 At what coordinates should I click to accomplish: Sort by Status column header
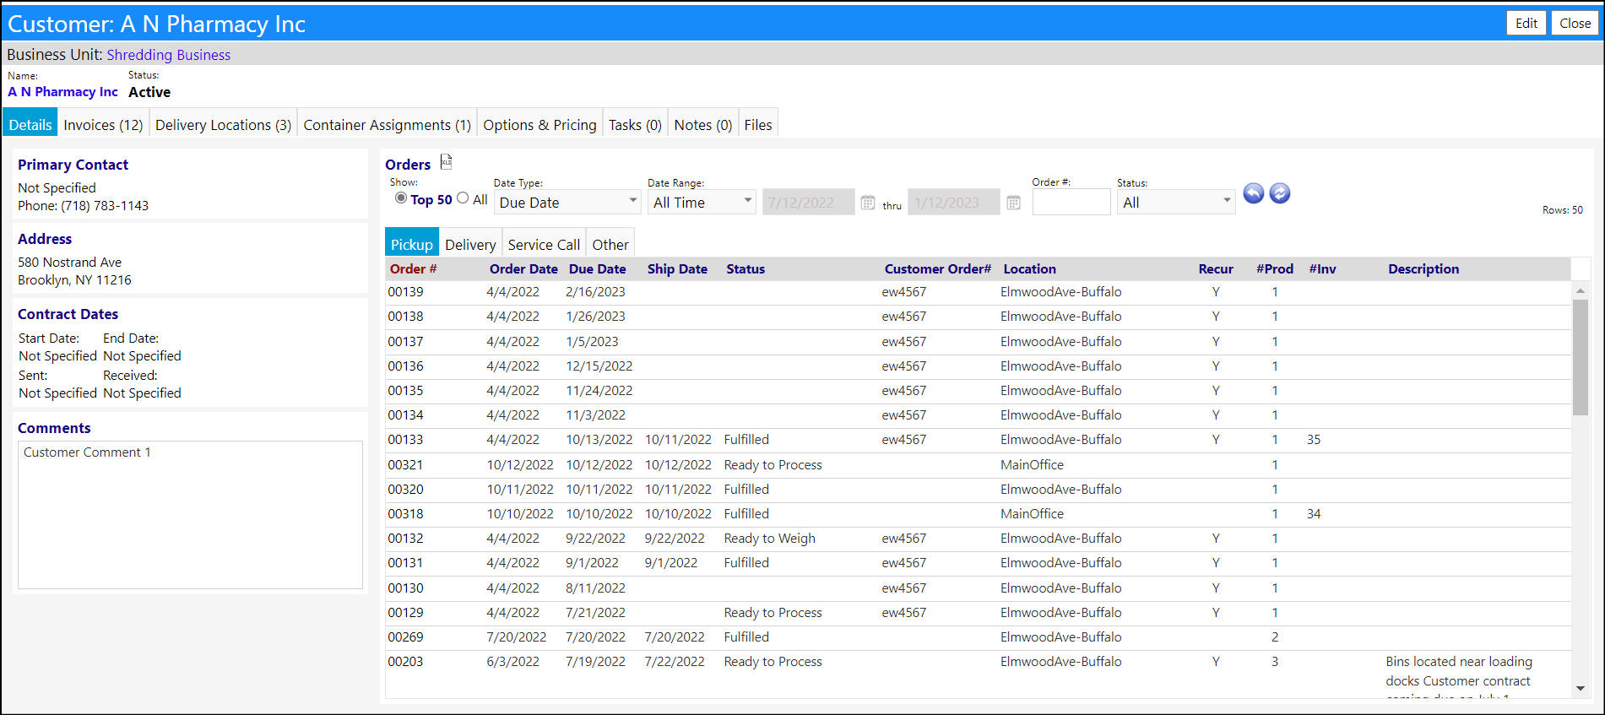pos(746,268)
